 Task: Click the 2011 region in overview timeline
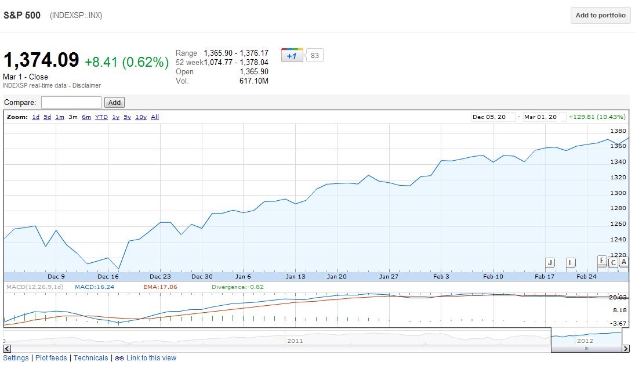pos(295,341)
